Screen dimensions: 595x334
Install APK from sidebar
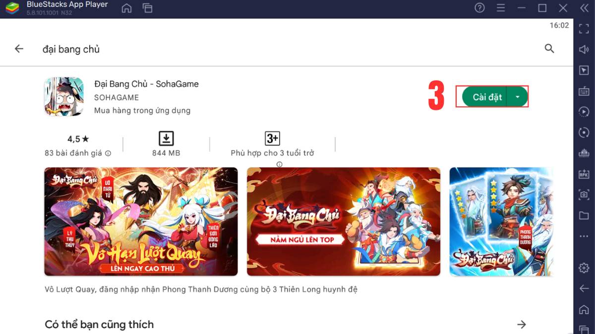click(584, 174)
